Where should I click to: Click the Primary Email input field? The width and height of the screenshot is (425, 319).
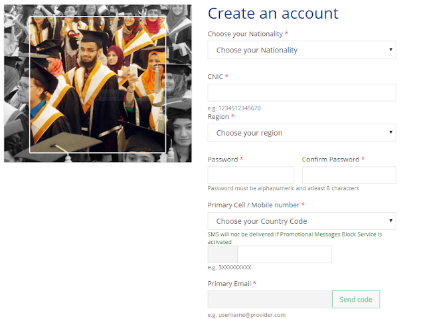[270, 300]
